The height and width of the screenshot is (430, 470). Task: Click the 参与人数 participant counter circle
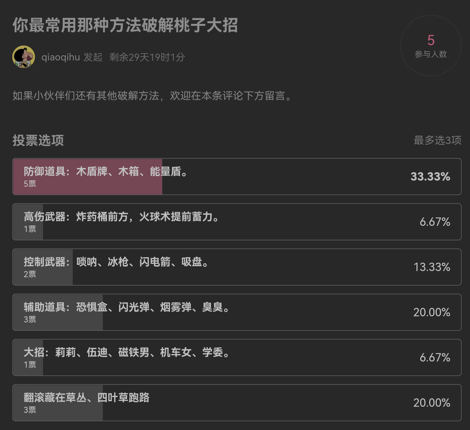[431, 46]
